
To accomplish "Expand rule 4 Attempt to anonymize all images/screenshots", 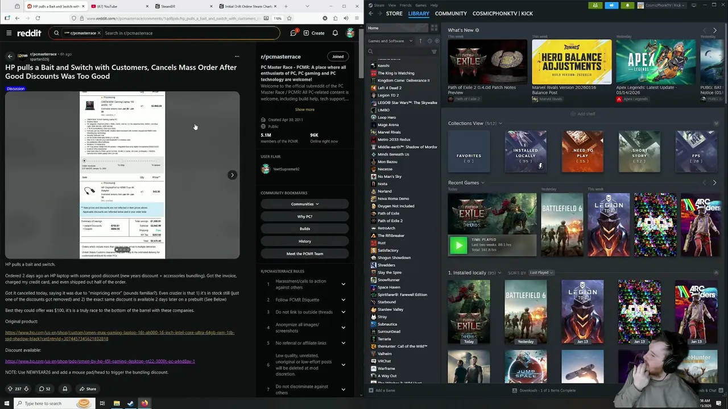I will coord(343,328).
